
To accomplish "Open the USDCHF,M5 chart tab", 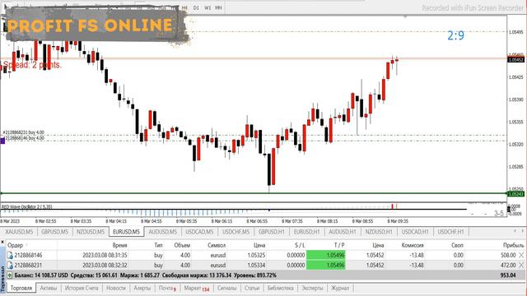I will pos(236,232).
